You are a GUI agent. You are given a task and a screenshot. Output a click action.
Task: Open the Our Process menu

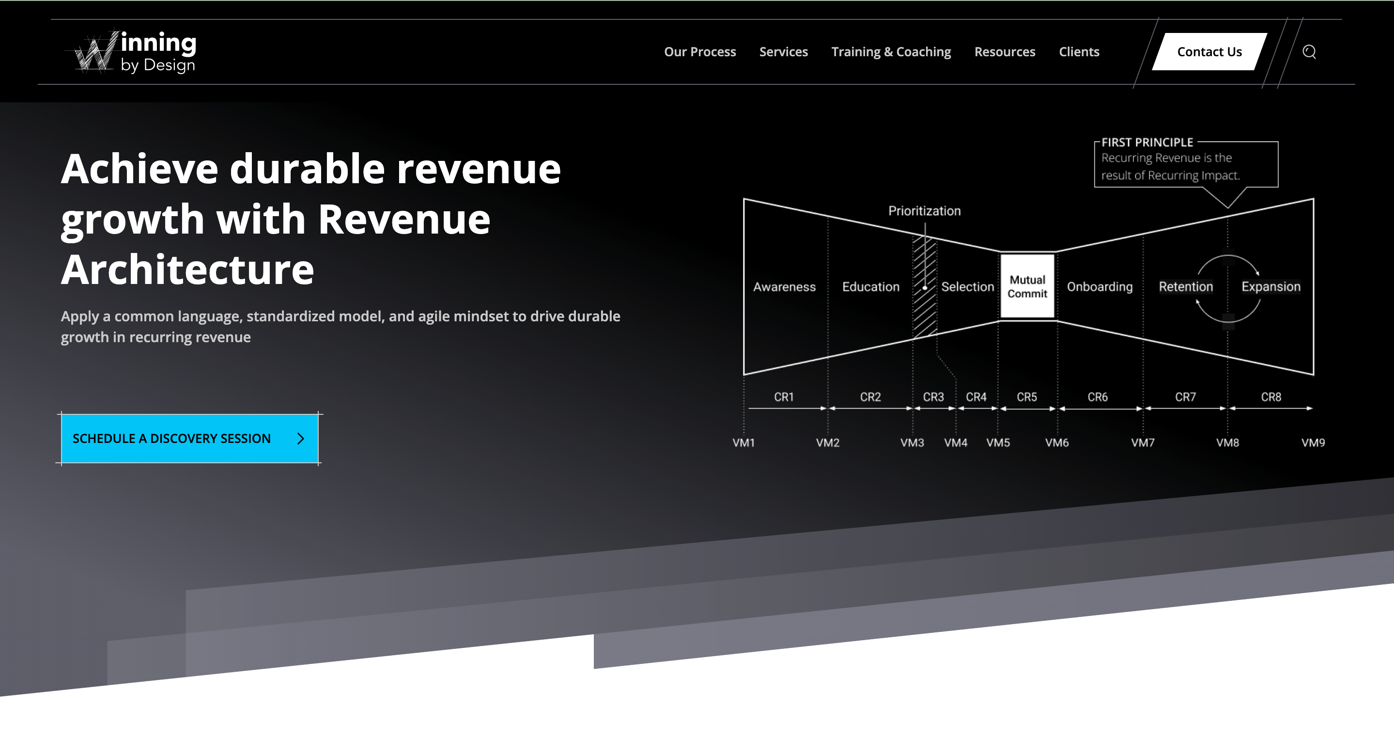700,52
